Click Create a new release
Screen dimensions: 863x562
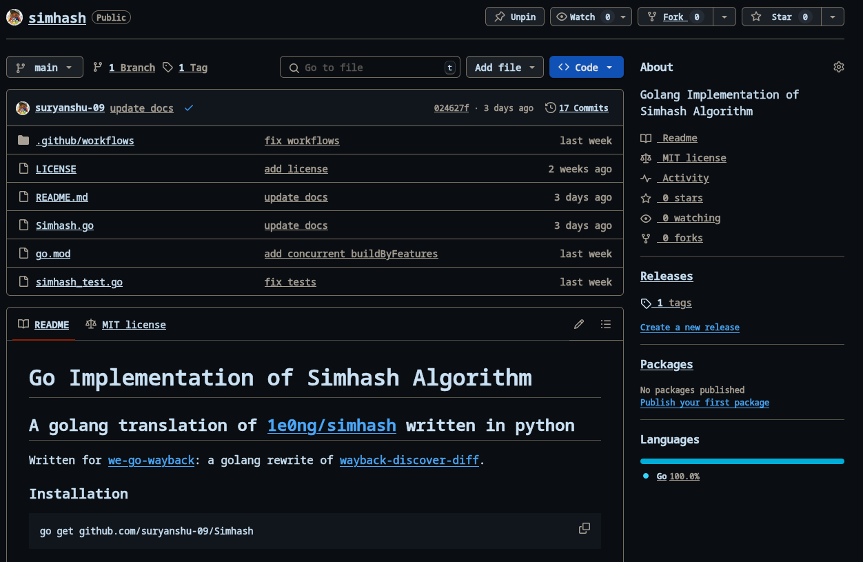[x=690, y=328]
